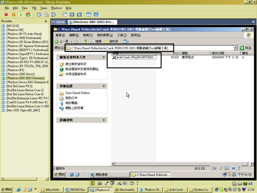Suspend the virtual machine with the pause icon
The height and width of the screenshot is (193, 257).
coord(13,14)
